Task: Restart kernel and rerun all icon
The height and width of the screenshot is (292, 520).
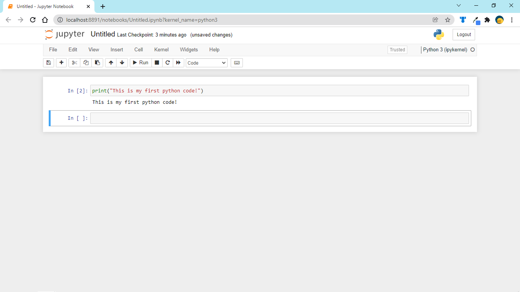Action: point(178,63)
